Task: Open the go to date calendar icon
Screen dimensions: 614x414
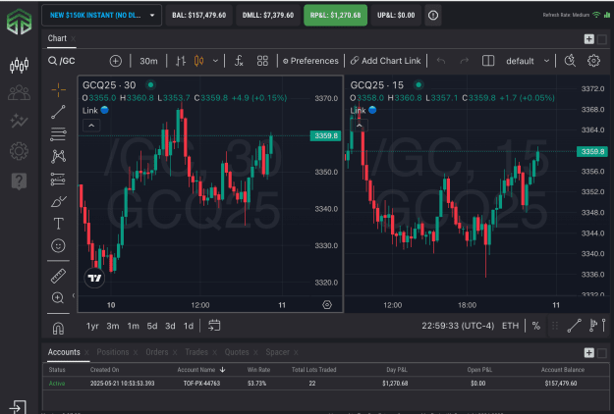Action: click(x=214, y=326)
